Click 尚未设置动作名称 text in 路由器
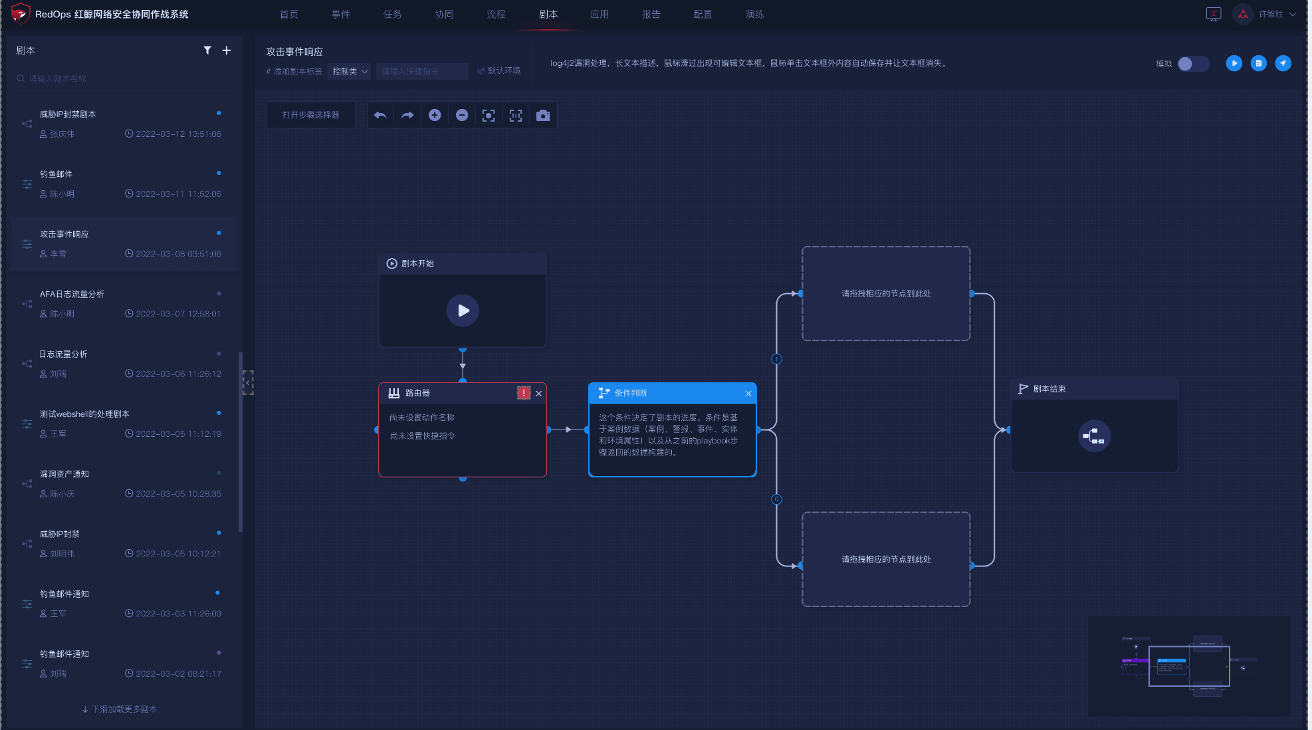 pos(422,418)
